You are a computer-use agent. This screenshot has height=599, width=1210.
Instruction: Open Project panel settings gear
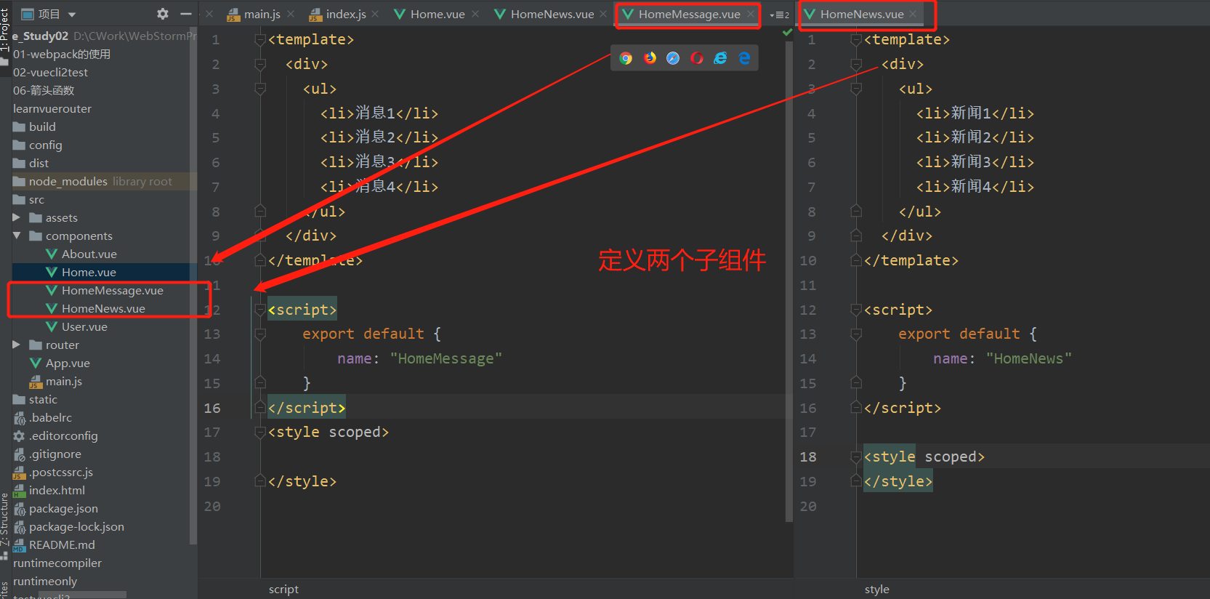[x=163, y=14]
